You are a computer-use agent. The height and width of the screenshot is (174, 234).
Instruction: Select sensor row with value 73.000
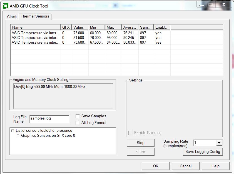click(x=117, y=33)
